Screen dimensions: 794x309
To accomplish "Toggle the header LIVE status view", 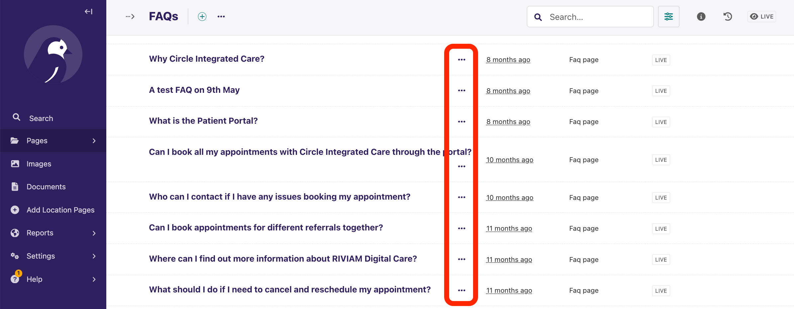I will click(x=761, y=17).
